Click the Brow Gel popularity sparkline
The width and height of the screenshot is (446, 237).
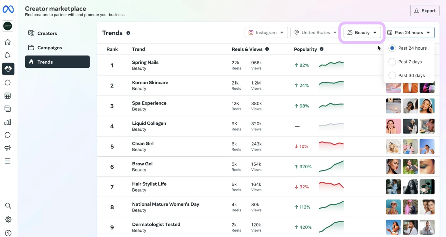(x=331, y=166)
